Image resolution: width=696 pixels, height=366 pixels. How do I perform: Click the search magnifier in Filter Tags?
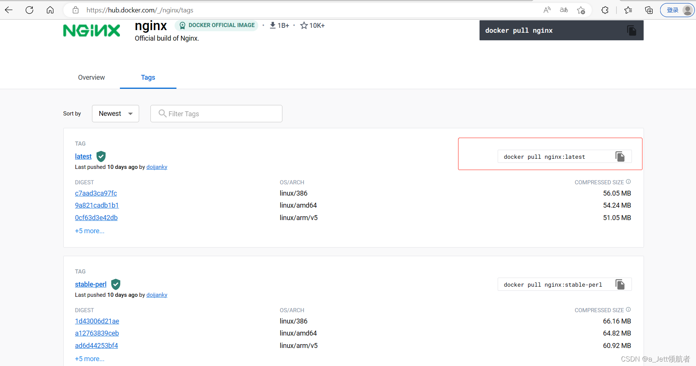pyautogui.click(x=163, y=113)
